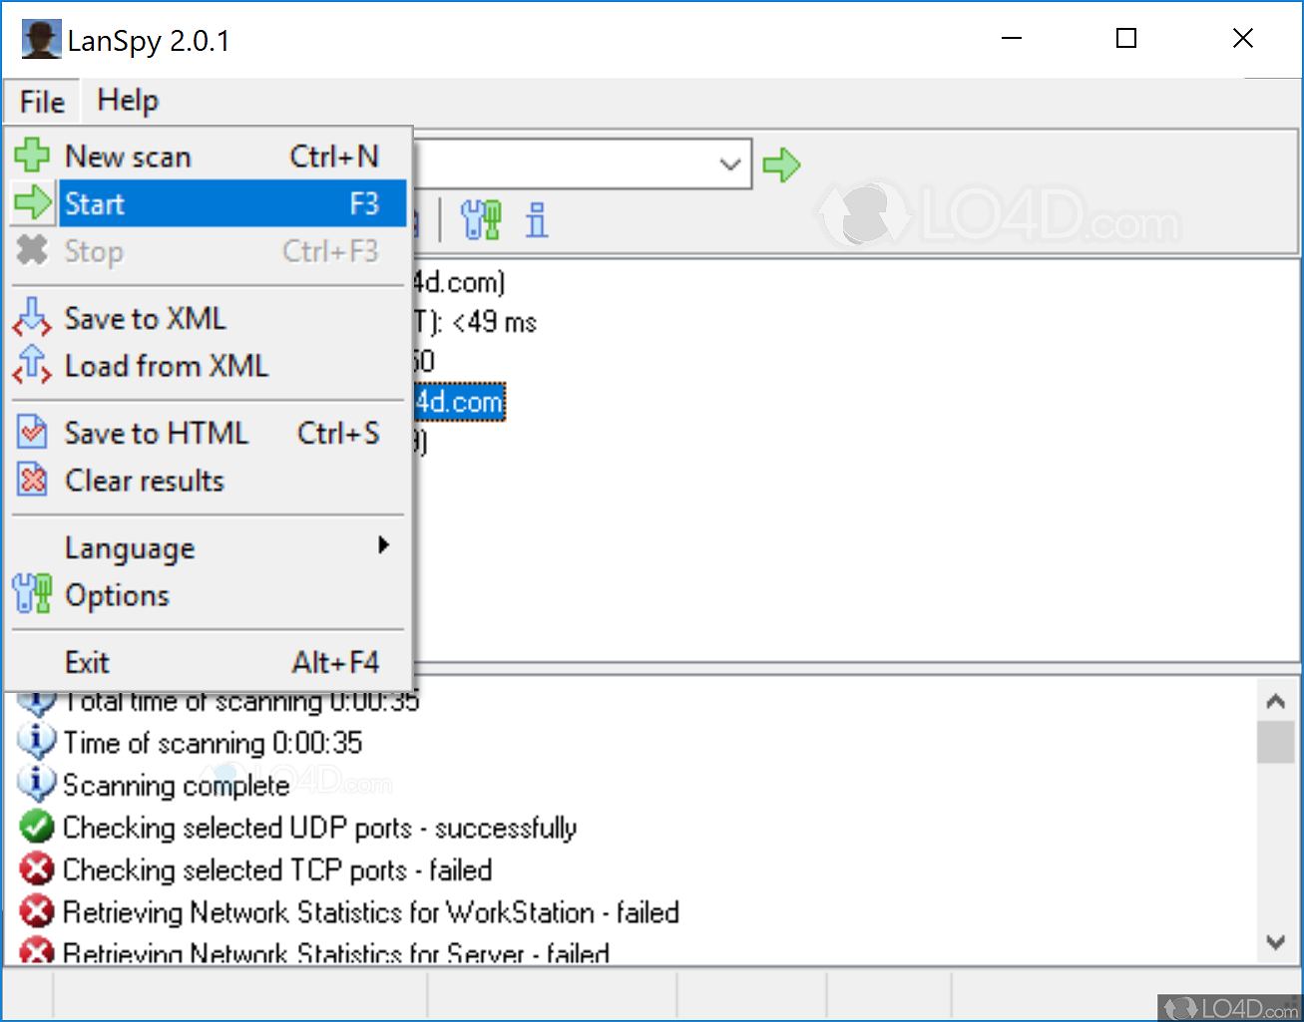Viewport: 1304px width, 1022px height.
Task: Close the LanSpy window
Action: click(x=1243, y=39)
